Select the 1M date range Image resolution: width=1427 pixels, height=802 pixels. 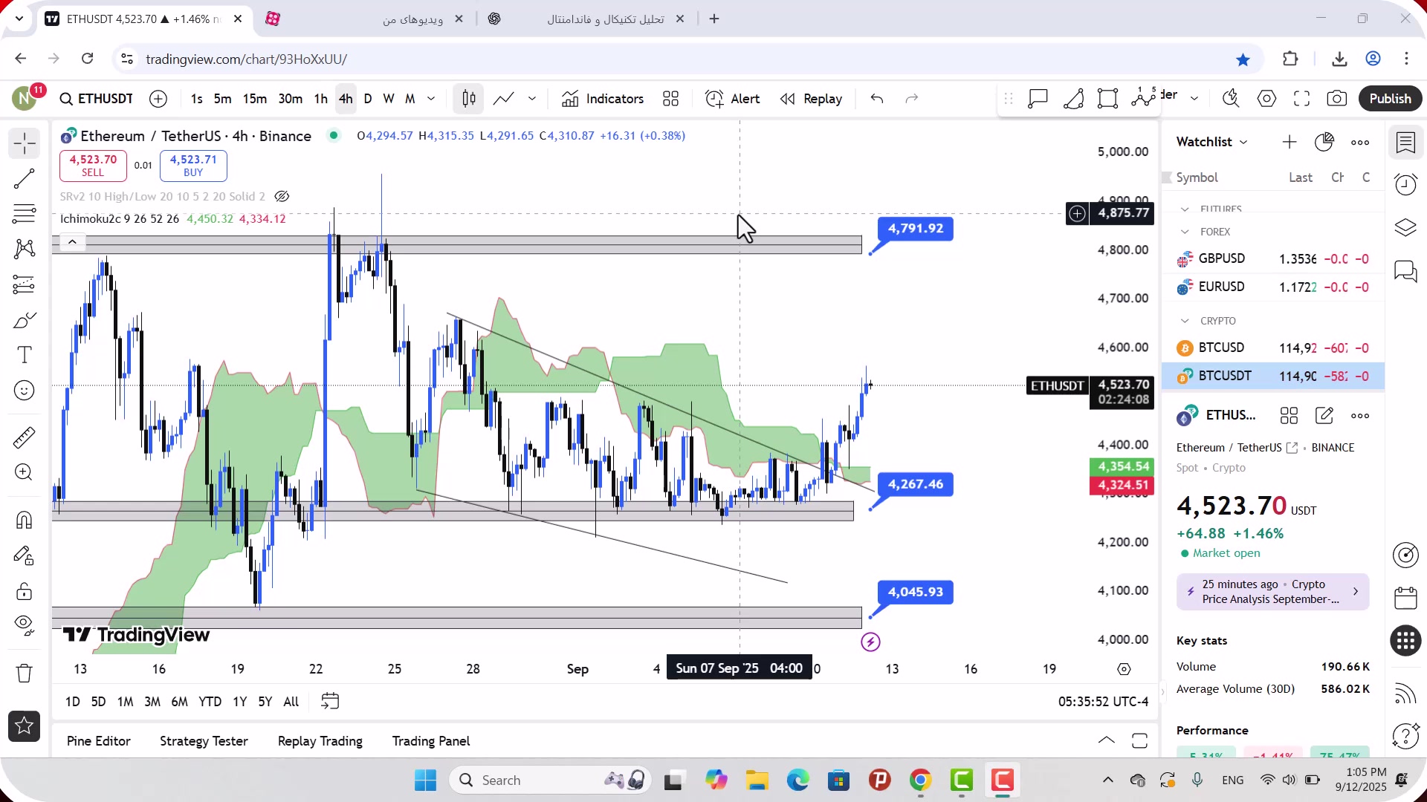coord(125,702)
